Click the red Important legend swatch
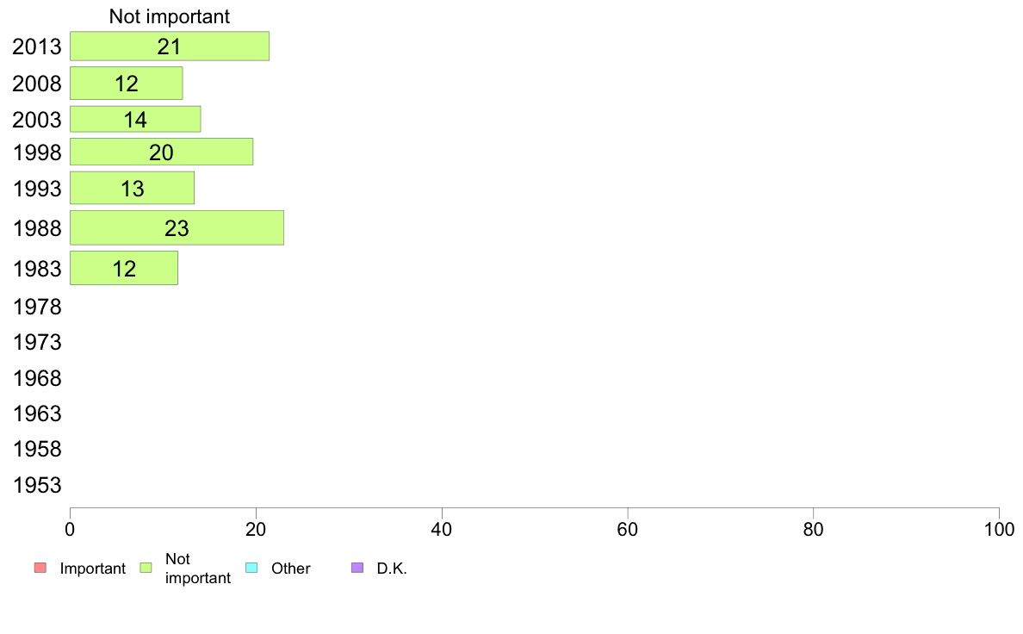 point(40,568)
